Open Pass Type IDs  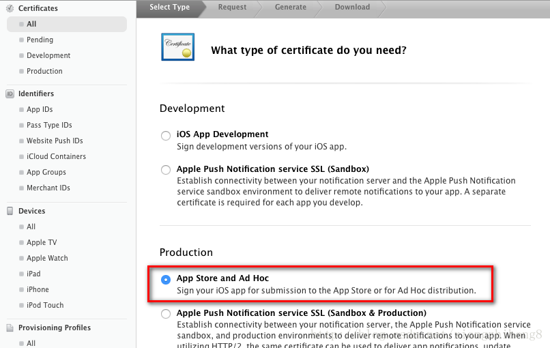[x=49, y=126]
